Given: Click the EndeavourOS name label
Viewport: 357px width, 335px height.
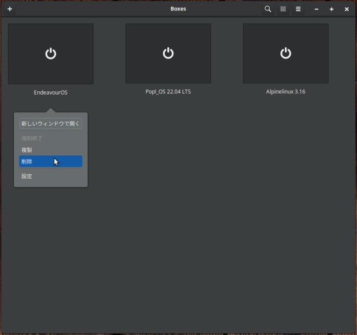Looking at the screenshot, I should [51, 92].
